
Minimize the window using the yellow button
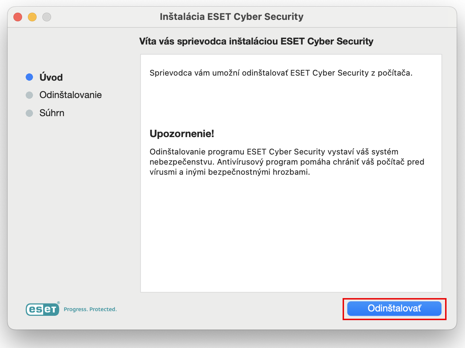pos(32,17)
